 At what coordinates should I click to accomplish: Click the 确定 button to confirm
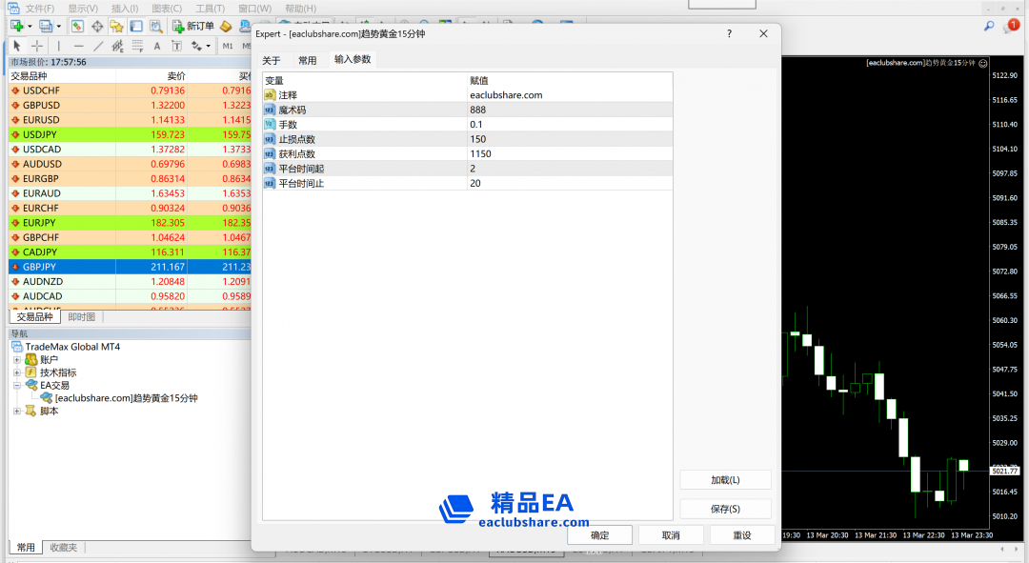tap(599, 535)
